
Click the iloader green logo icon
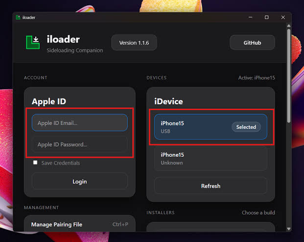(33, 42)
